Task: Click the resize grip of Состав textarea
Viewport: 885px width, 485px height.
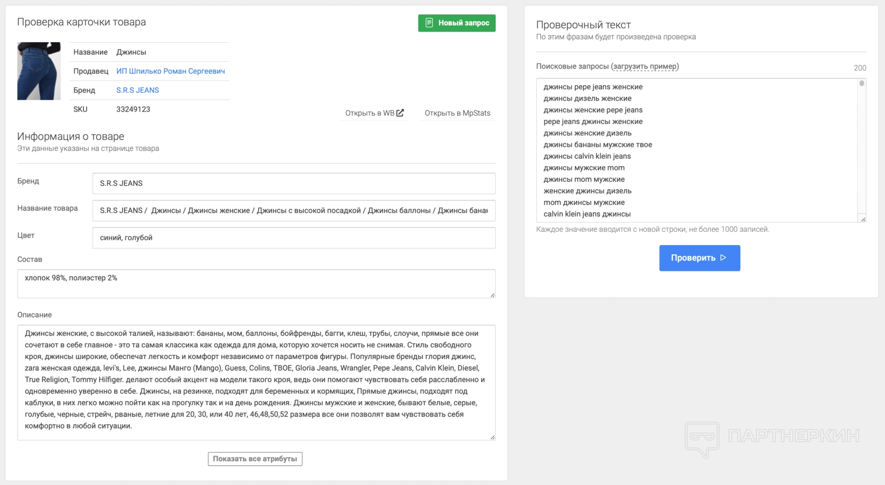Action: [492, 295]
